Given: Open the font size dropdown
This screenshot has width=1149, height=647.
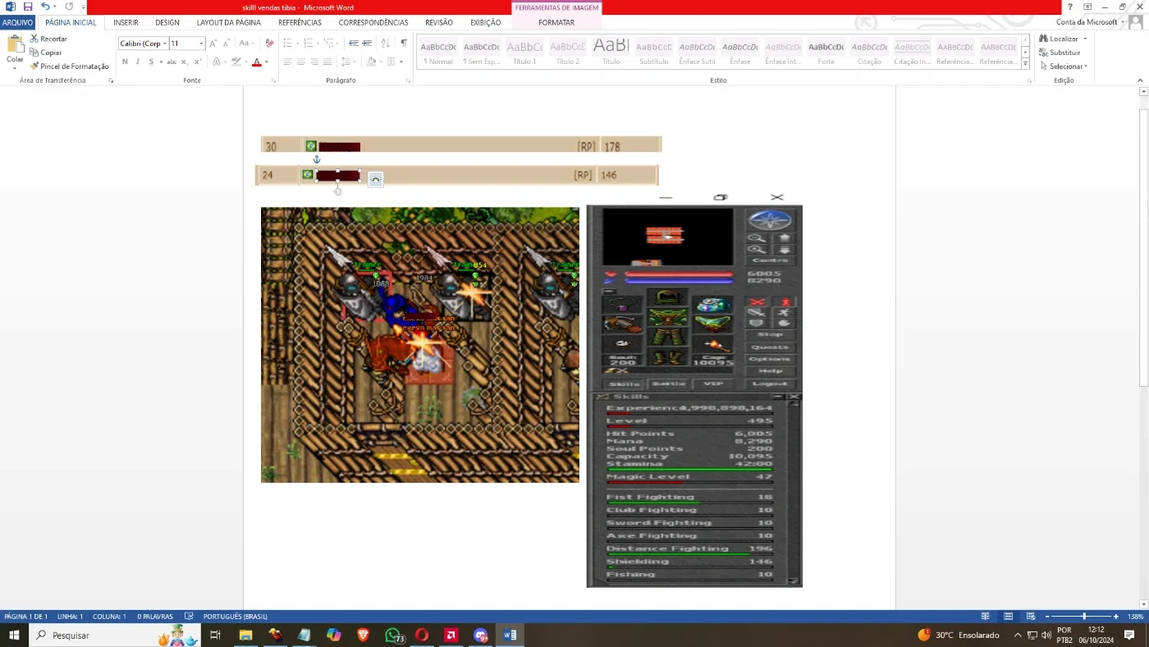Looking at the screenshot, I should tap(201, 44).
